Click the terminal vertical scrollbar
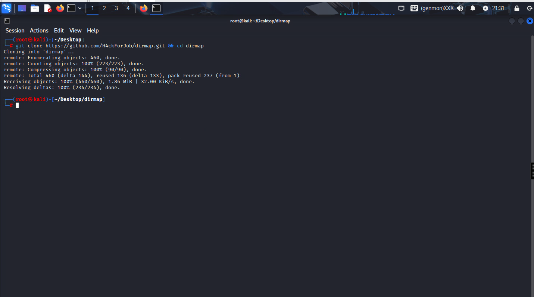Viewport: 534px width, 297px height. click(532, 149)
